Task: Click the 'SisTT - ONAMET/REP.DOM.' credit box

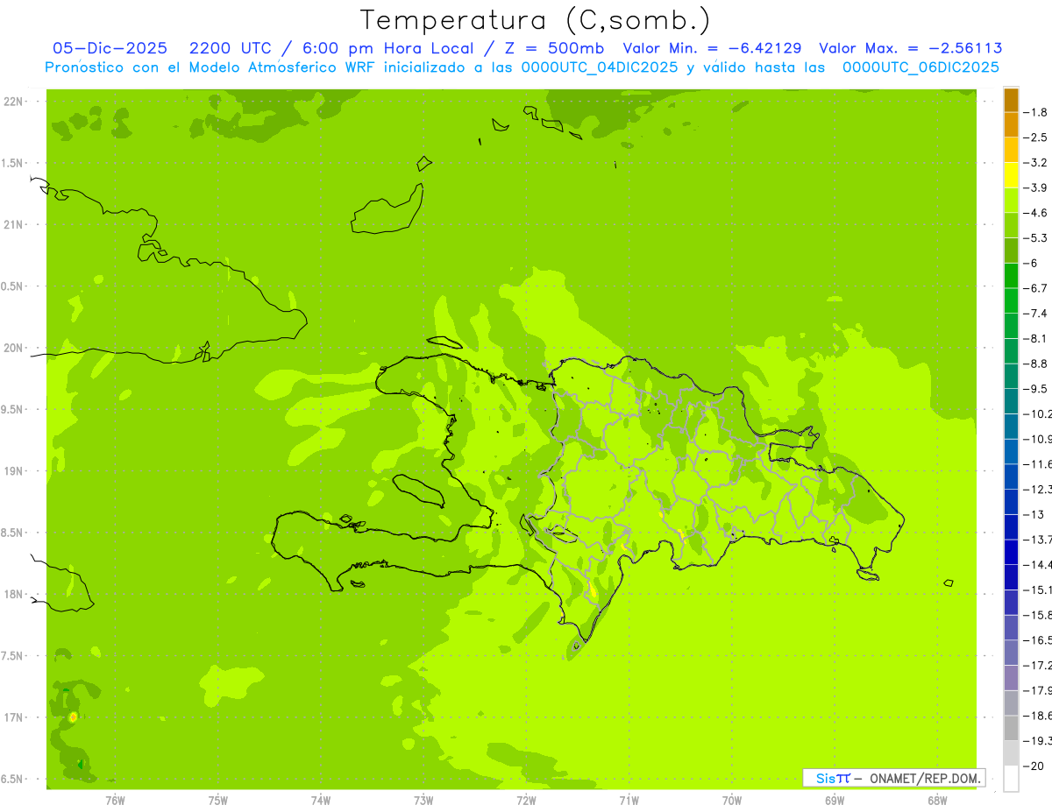Action: click(x=893, y=778)
